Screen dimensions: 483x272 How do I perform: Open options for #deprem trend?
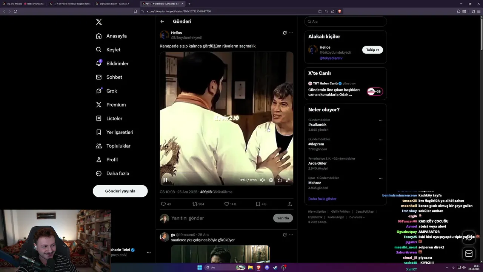(380, 140)
